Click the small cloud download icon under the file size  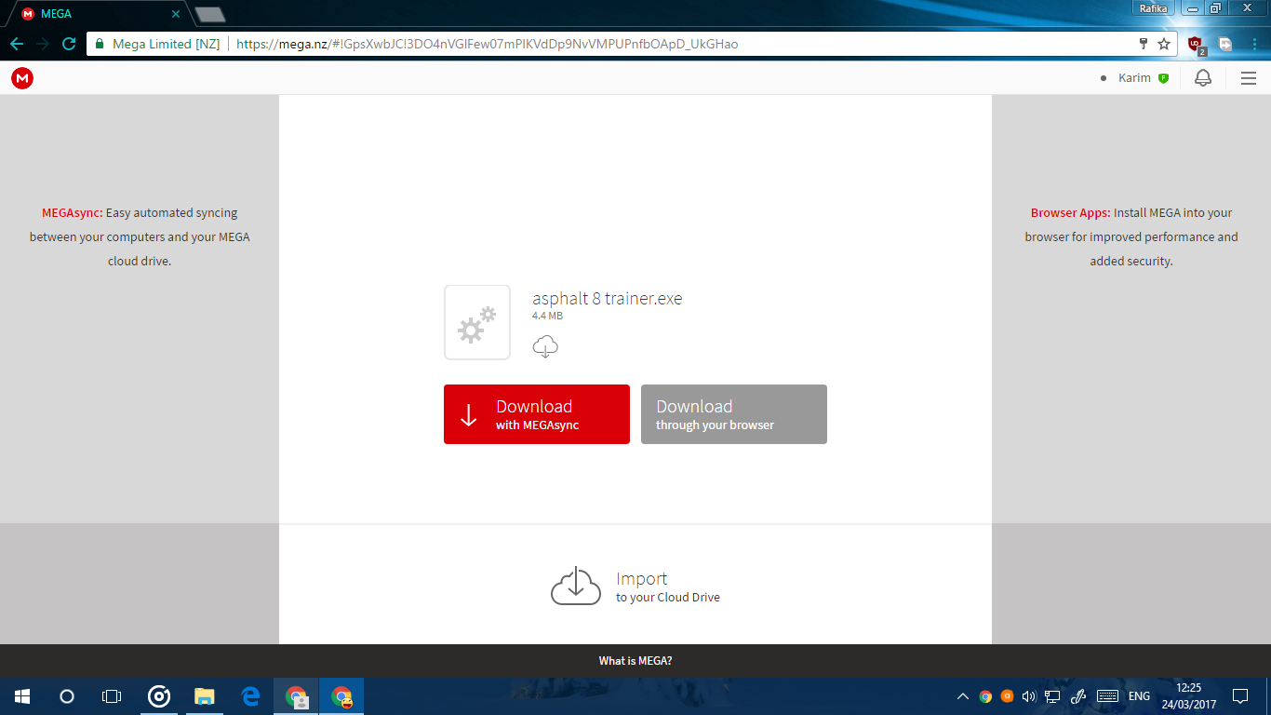pos(545,347)
